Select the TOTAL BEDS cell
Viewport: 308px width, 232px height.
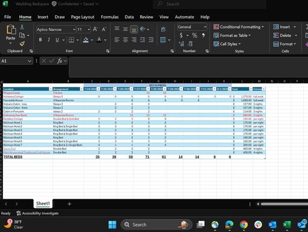pyautogui.click(x=28, y=157)
